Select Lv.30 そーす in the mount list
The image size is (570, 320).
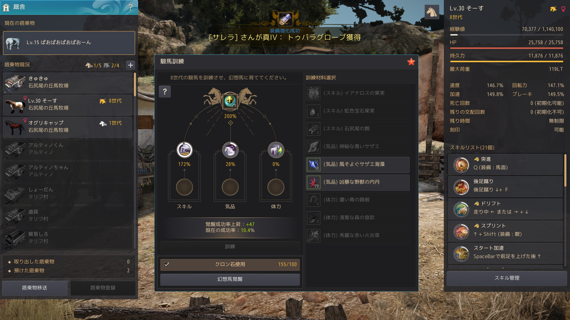point(68,104)
